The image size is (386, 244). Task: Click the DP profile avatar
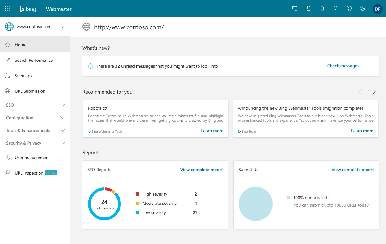pos(377,9)
